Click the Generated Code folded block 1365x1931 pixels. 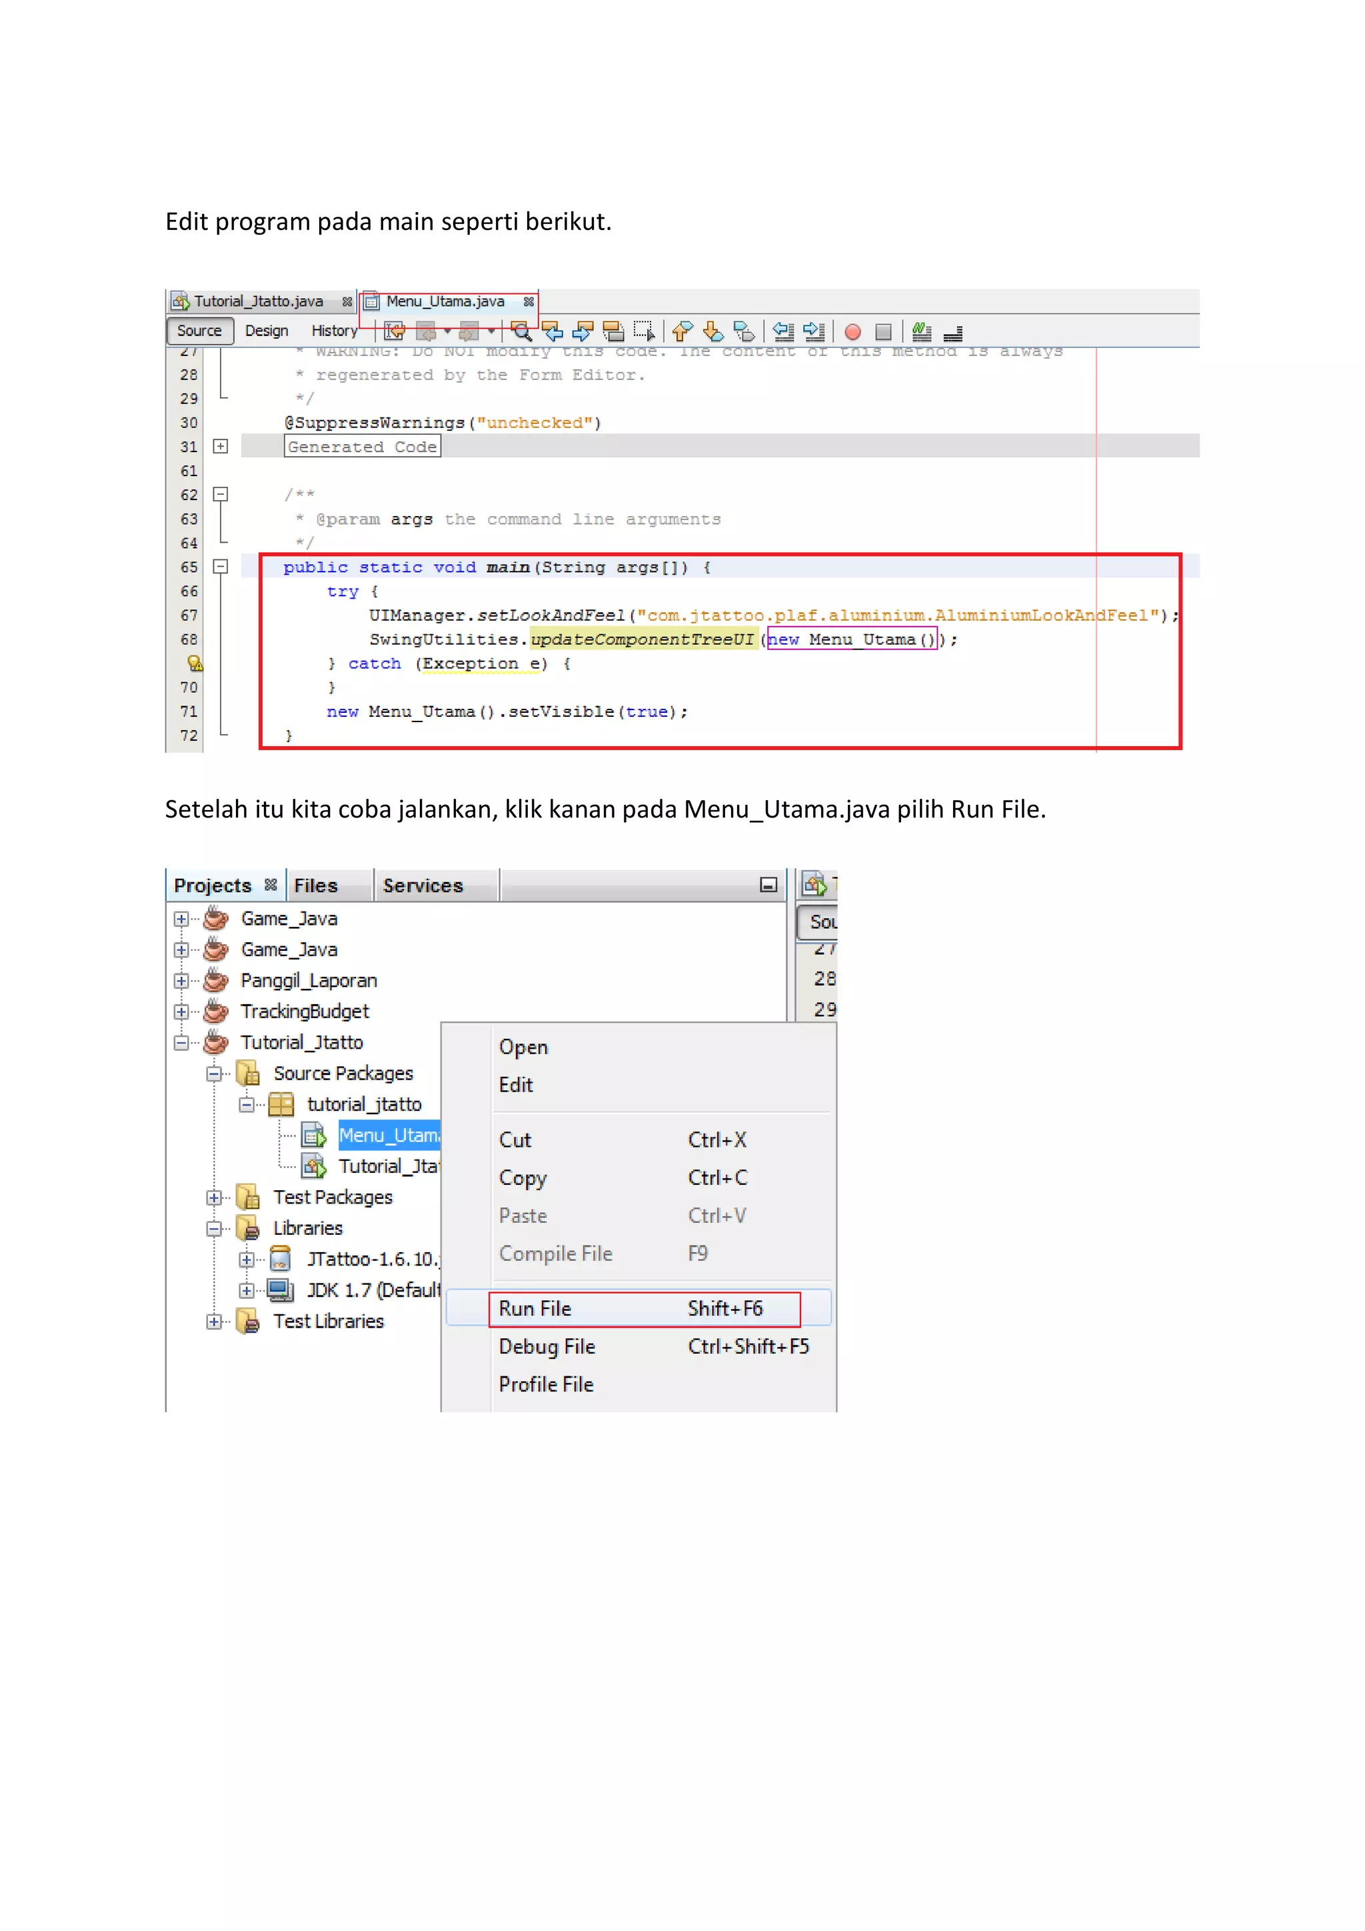[x=363, y=447]
